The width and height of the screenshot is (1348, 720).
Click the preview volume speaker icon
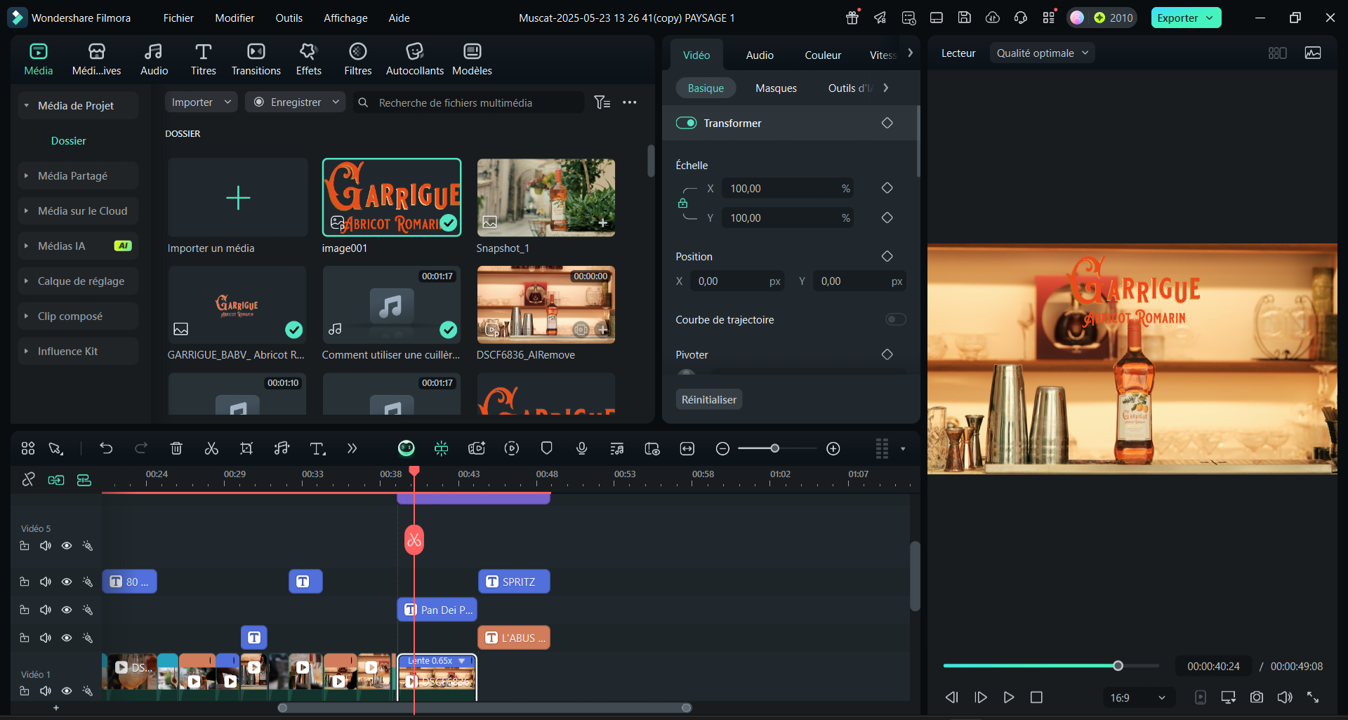[1285, 697]
